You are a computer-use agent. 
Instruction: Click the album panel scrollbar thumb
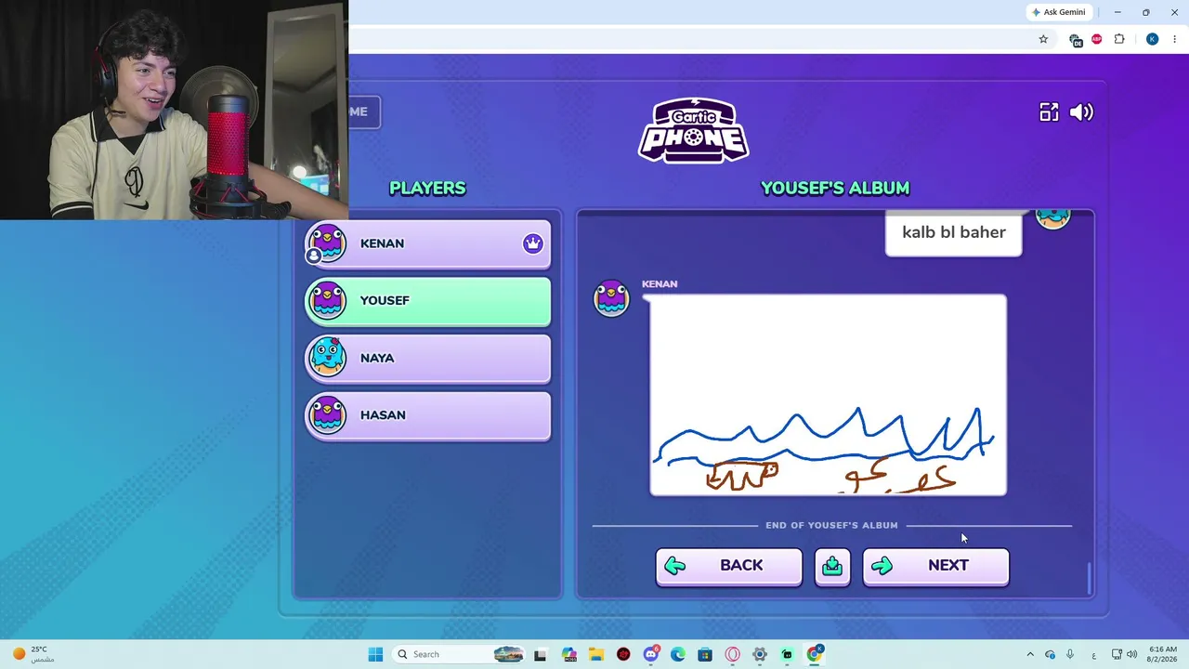coord(1089,578)
